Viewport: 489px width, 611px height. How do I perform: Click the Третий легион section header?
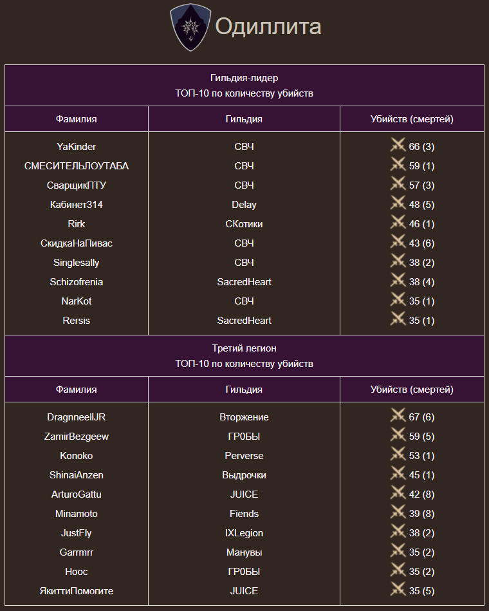point(244,348)
